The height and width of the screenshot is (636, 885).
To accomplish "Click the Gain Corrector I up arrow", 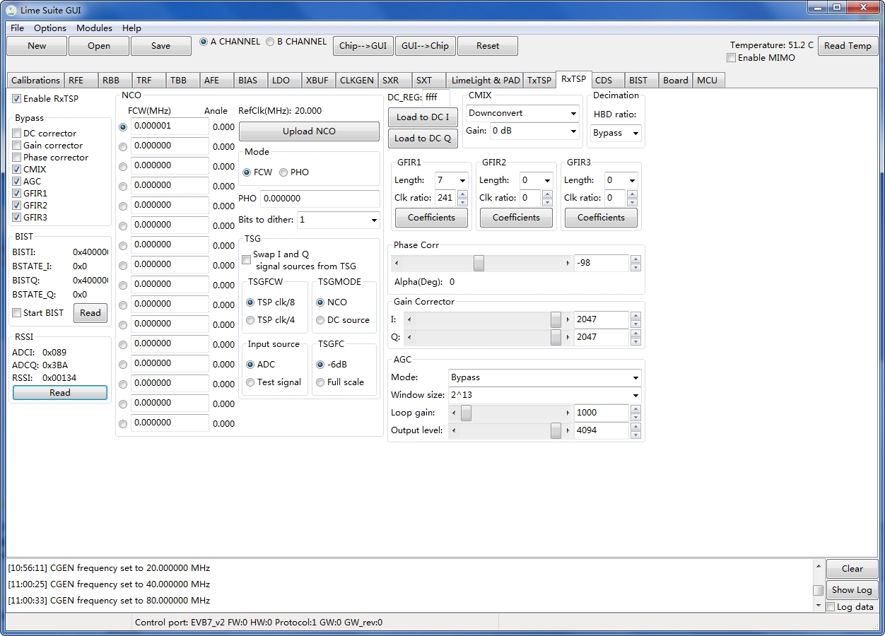I will 635,315.
